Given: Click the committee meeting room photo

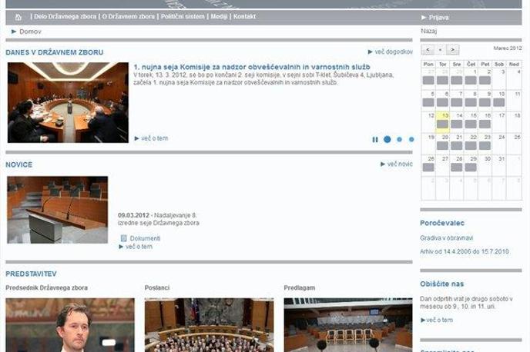Looking at the screenshot, I should (68, 102).
